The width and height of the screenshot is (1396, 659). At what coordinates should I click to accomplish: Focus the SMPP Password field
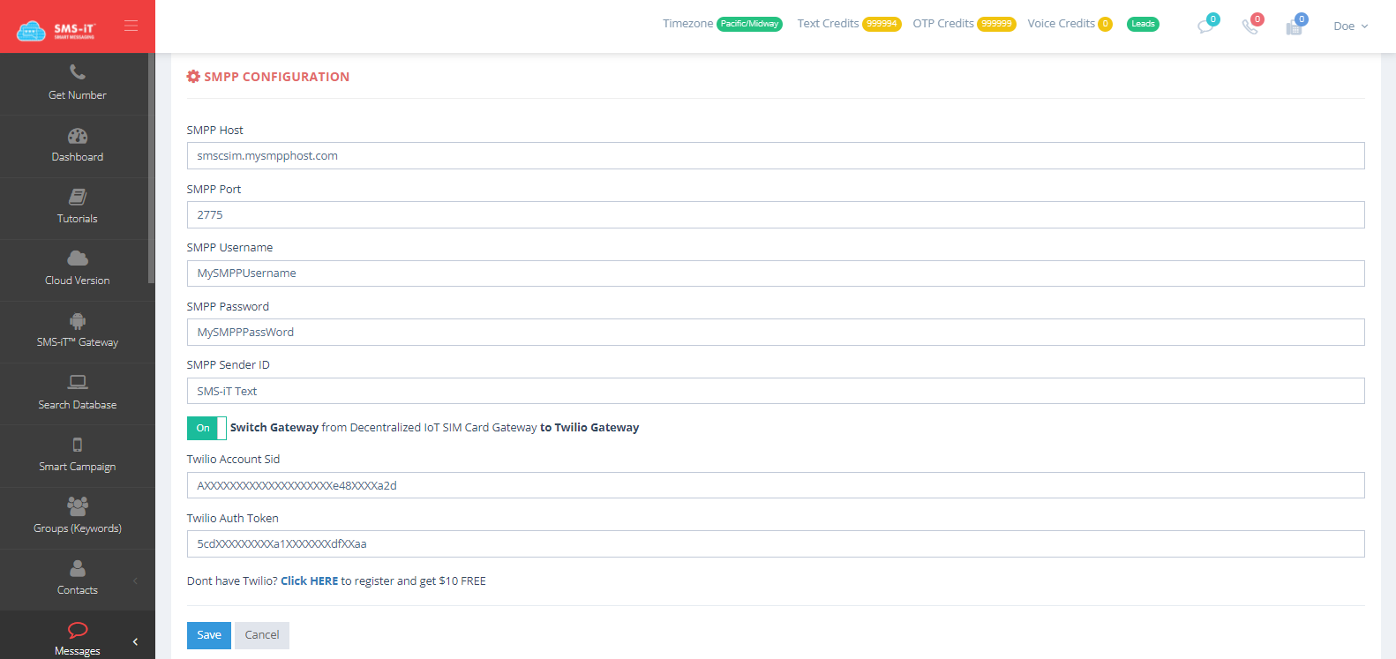776,333
